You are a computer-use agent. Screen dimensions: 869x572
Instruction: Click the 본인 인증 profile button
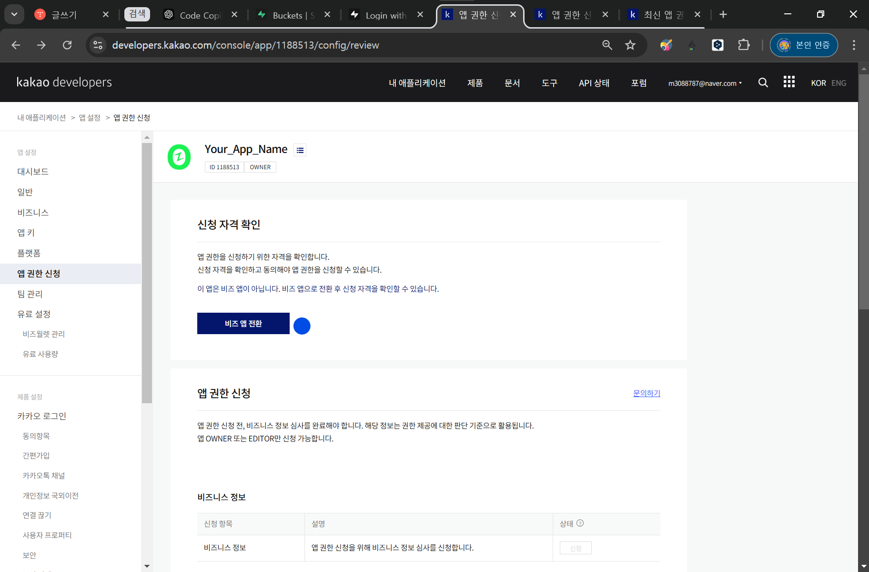point(804,45)
